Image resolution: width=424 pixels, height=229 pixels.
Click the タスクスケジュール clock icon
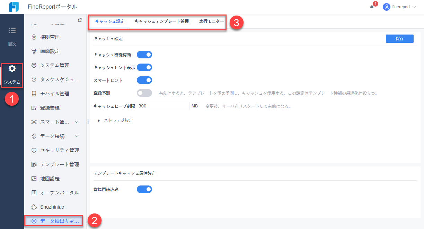34,79
